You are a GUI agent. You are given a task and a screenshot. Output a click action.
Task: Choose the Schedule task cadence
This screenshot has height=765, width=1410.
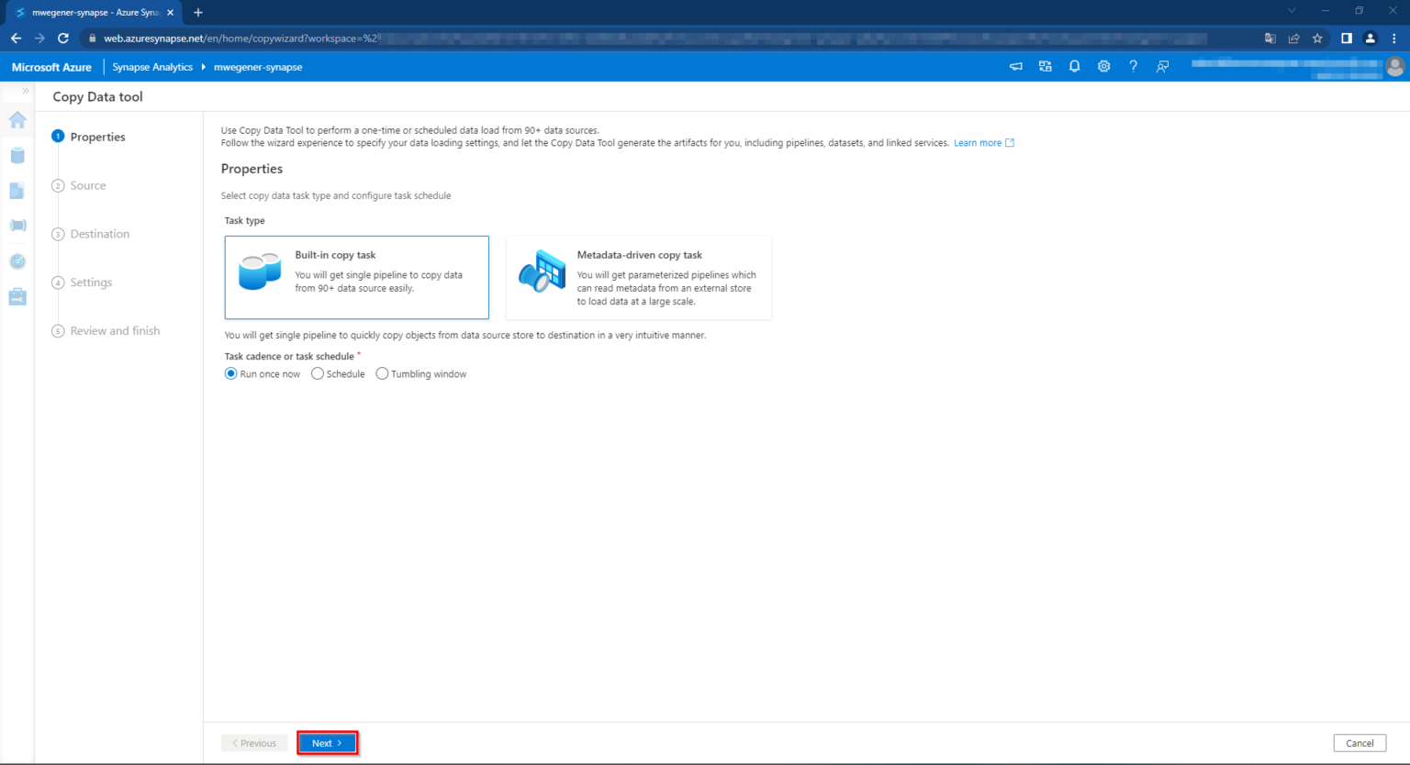317,373
